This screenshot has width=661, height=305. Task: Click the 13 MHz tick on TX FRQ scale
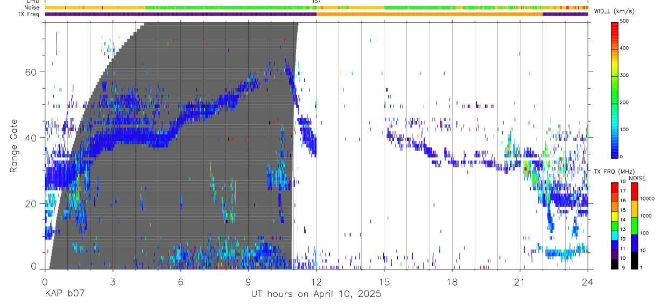pos(623,230)
